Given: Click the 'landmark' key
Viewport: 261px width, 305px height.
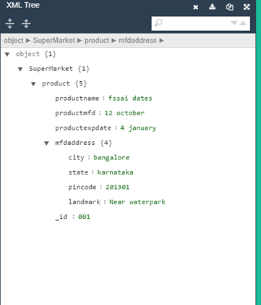Looking at the screenshot, I should click(x=85, y=202).
